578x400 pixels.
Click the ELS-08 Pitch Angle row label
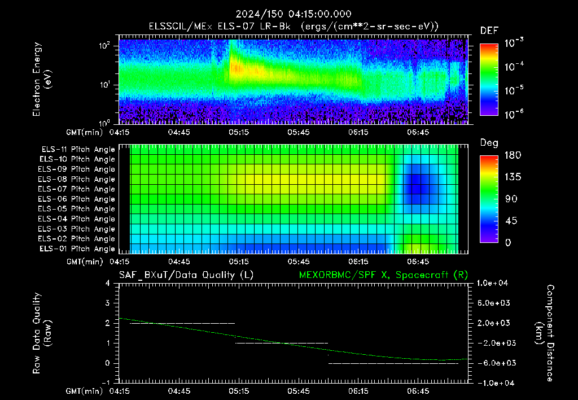pos(77,179)
